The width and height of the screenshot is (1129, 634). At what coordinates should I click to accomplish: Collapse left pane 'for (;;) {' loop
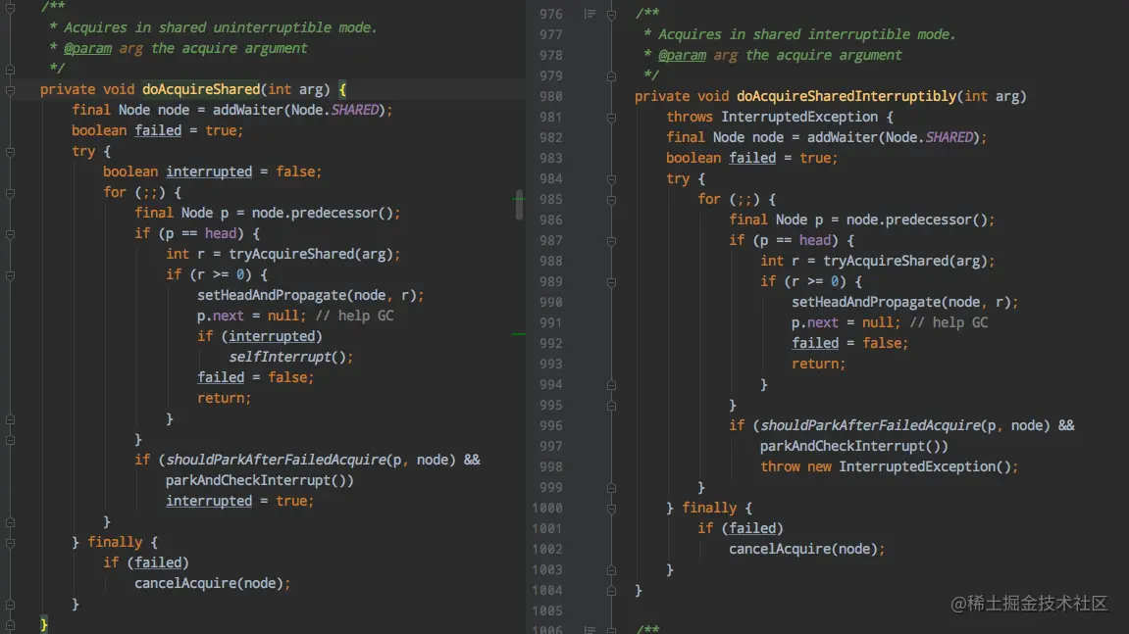tap(10, 193)
